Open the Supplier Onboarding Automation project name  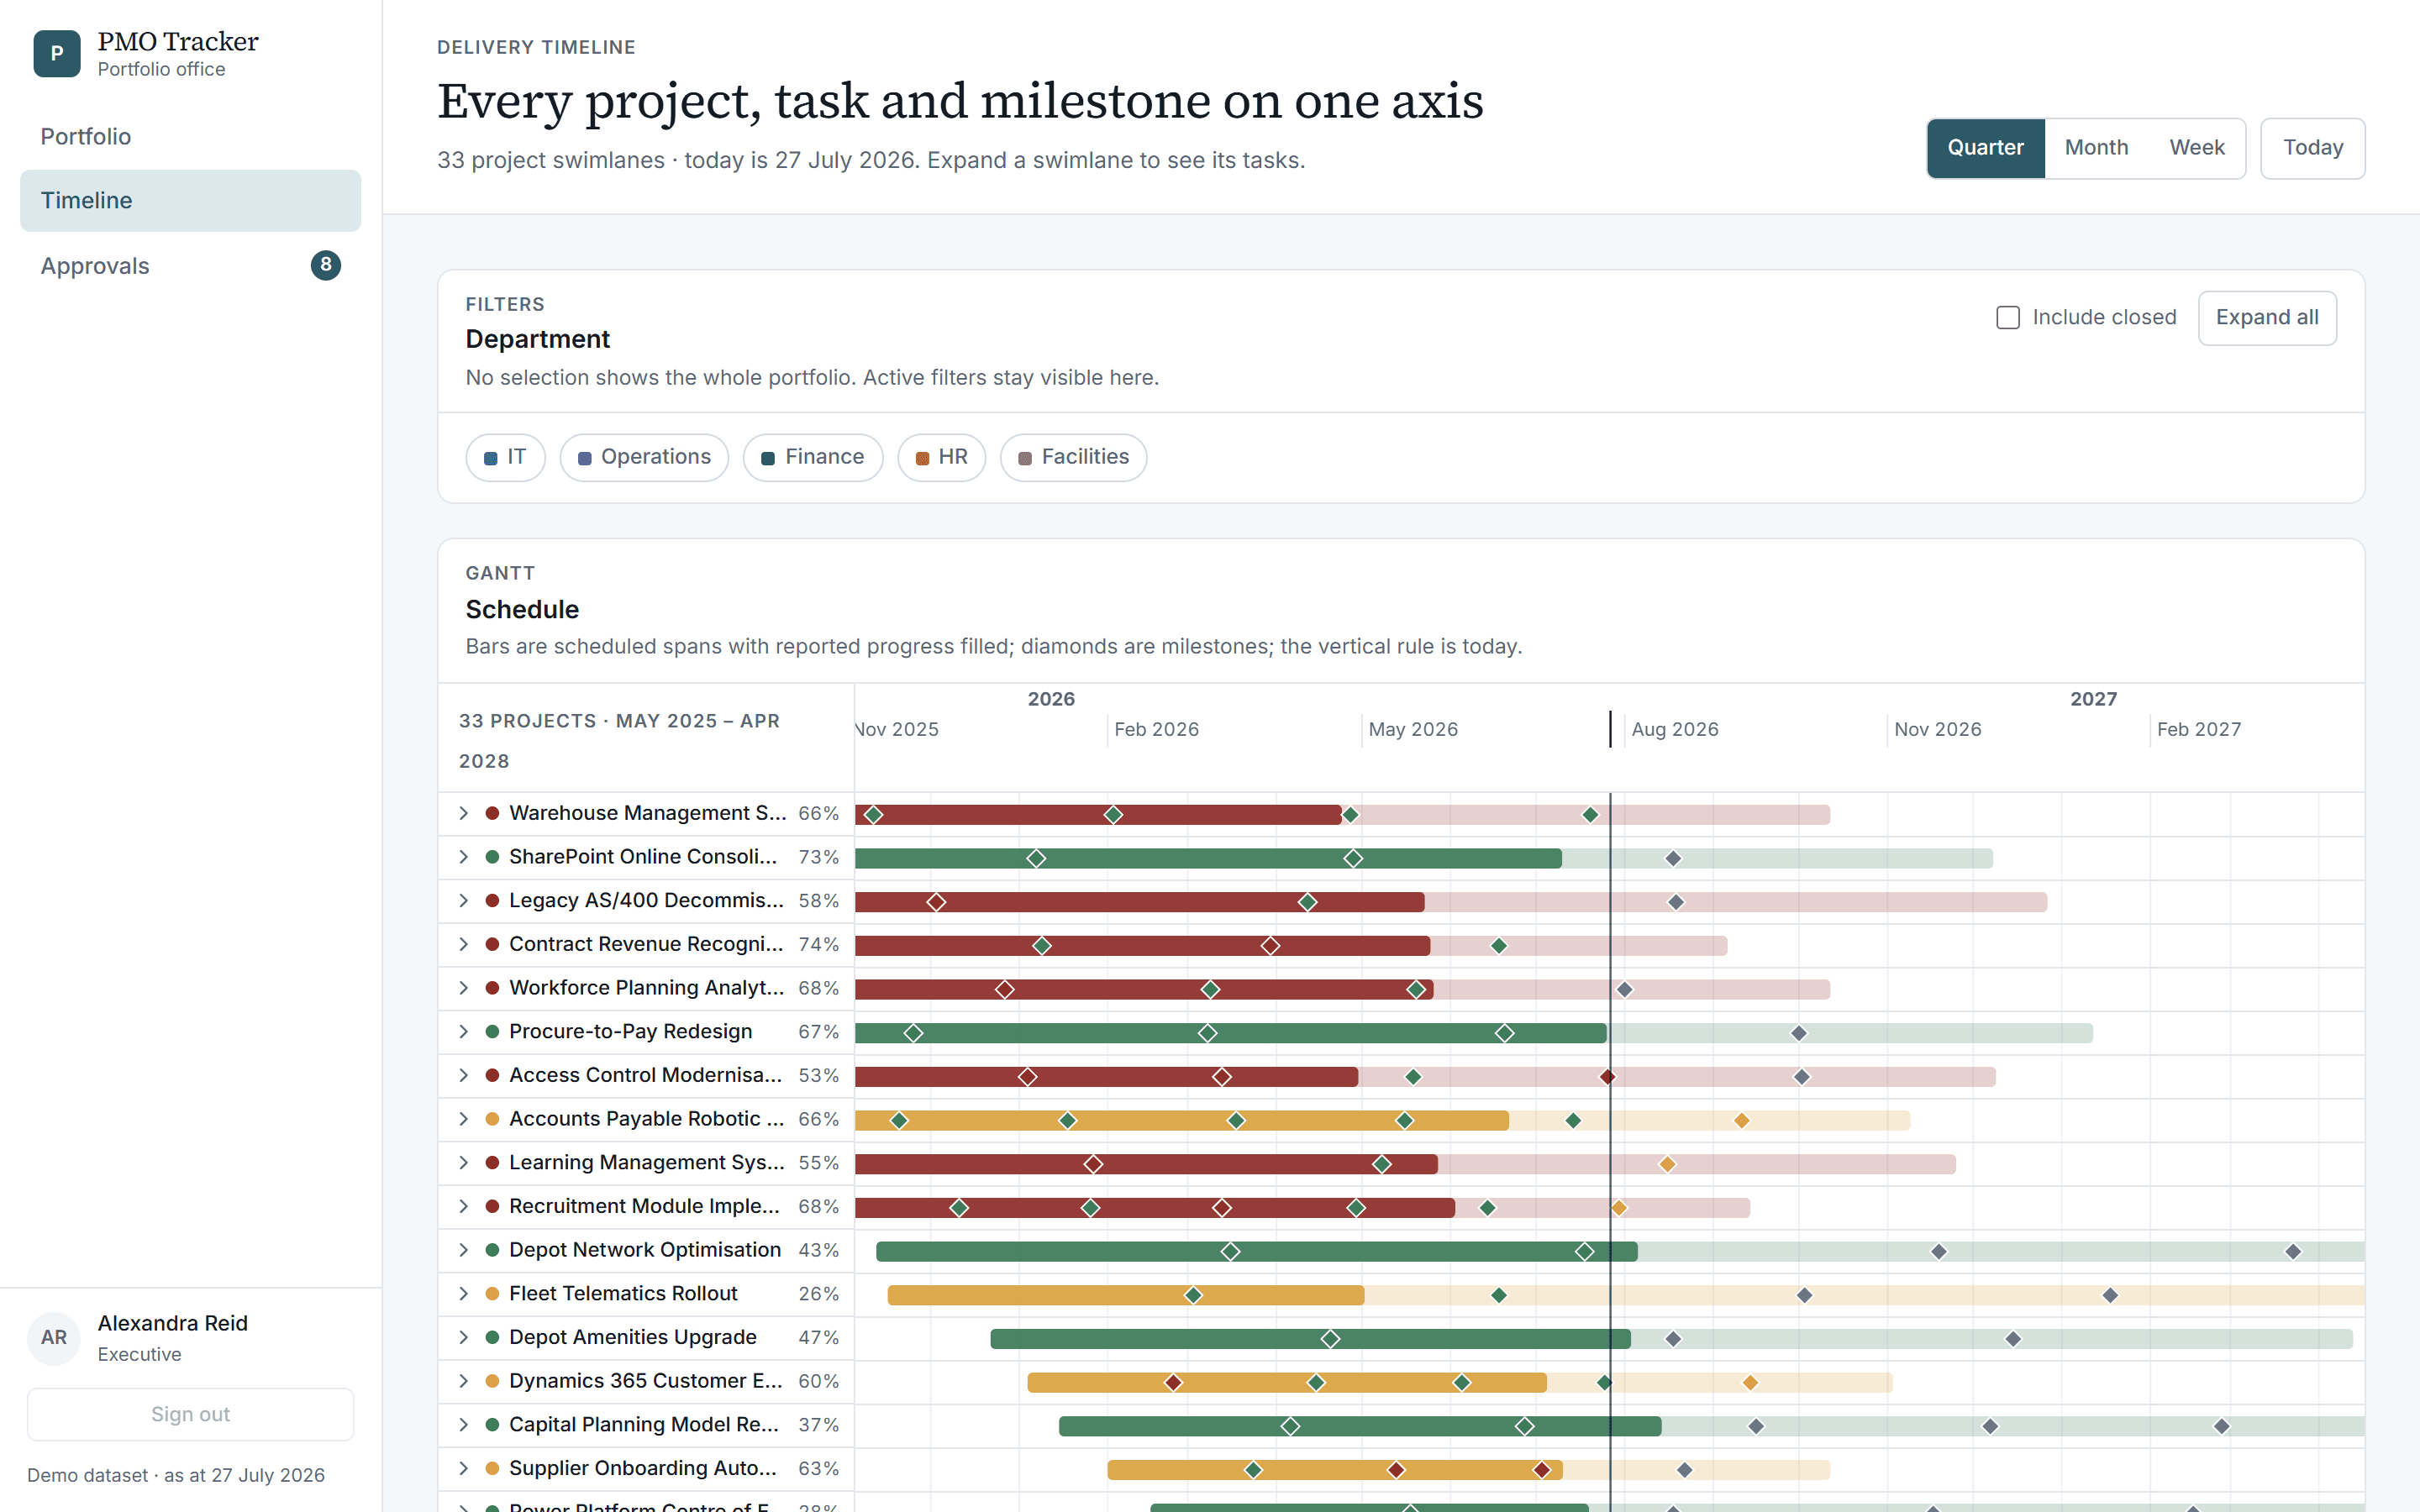pyautogui.click(x=643, y=1468)
